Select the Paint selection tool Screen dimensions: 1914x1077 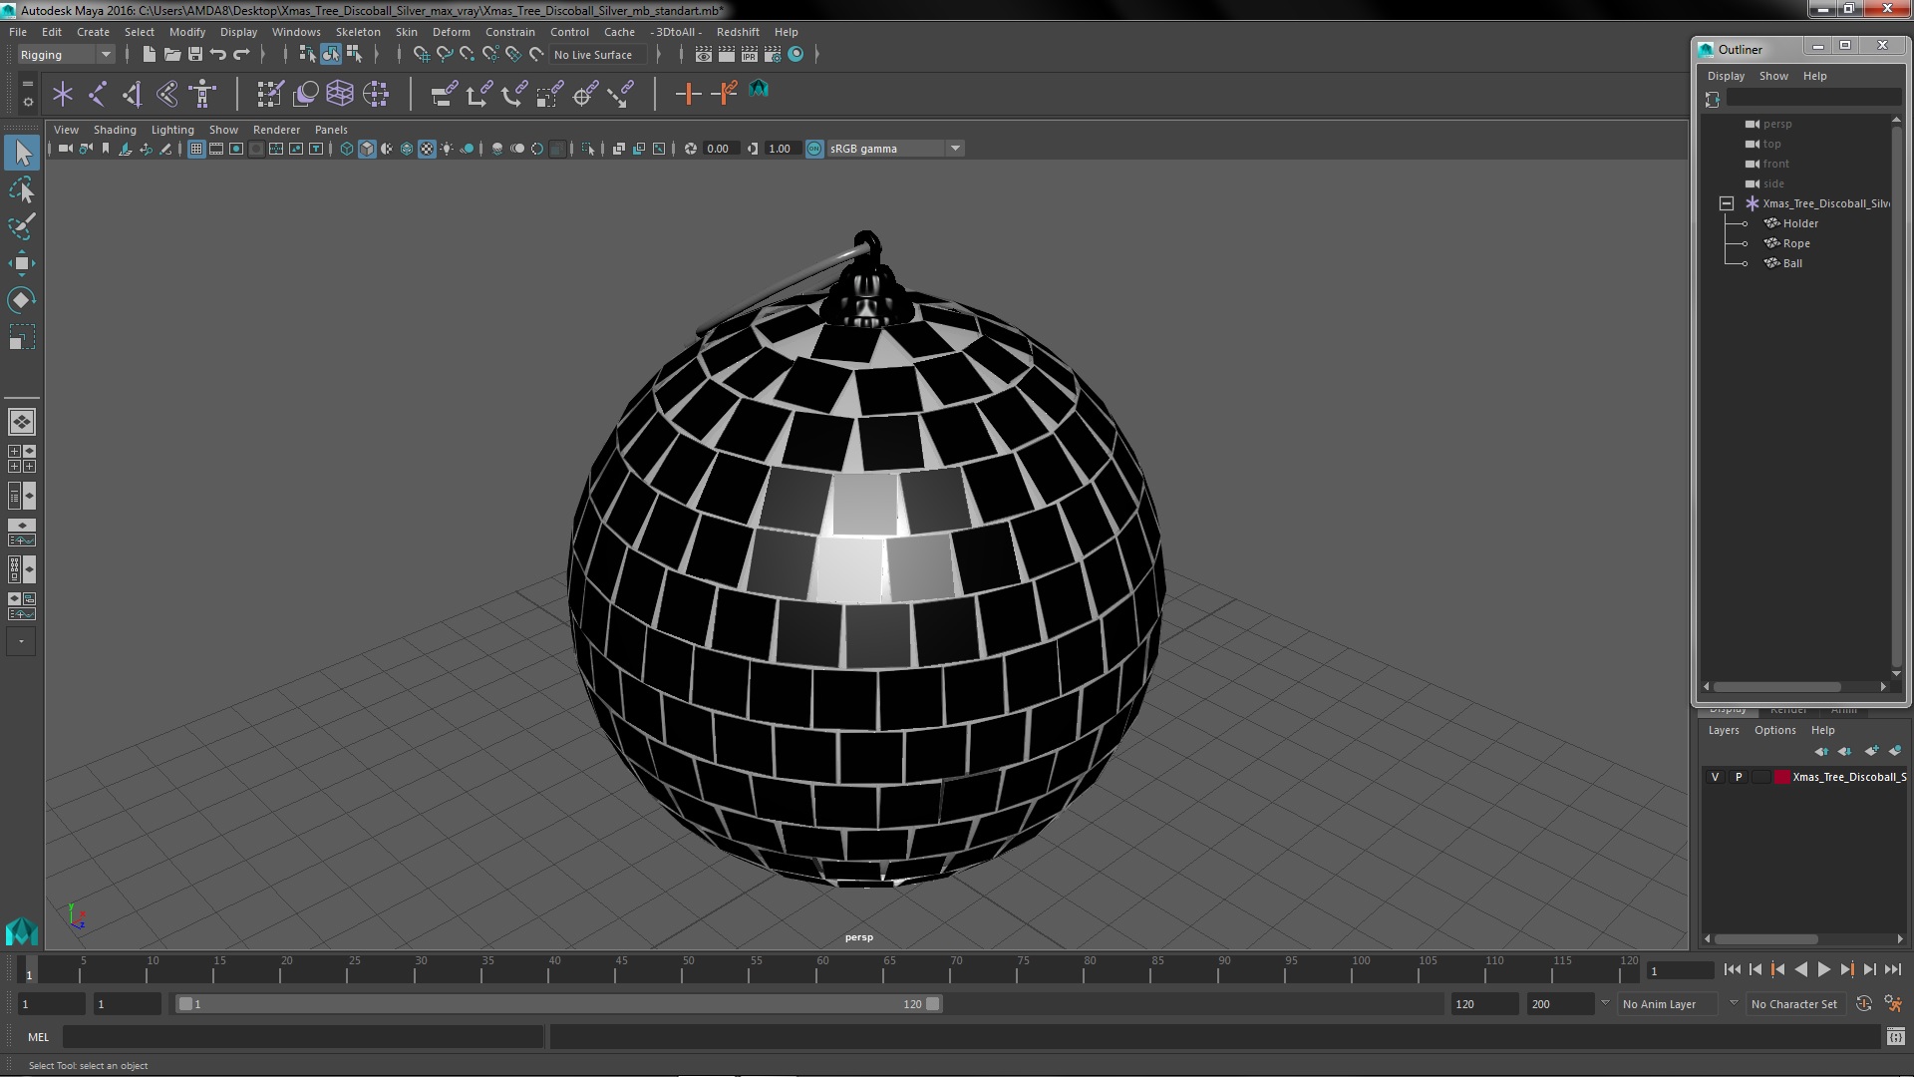[21, 226]
